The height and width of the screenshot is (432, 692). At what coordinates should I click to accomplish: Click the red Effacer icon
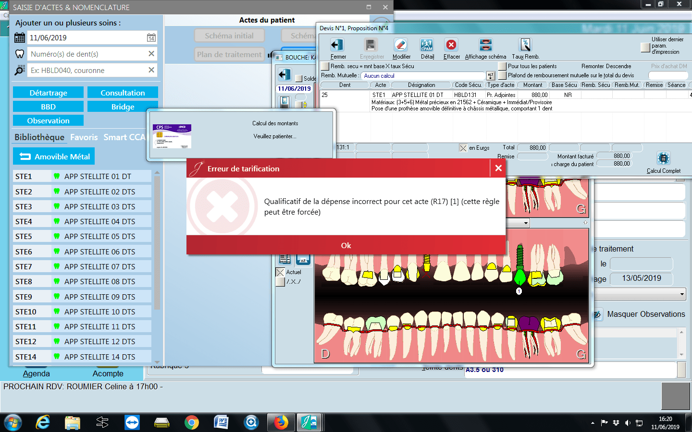coord(451,45)
